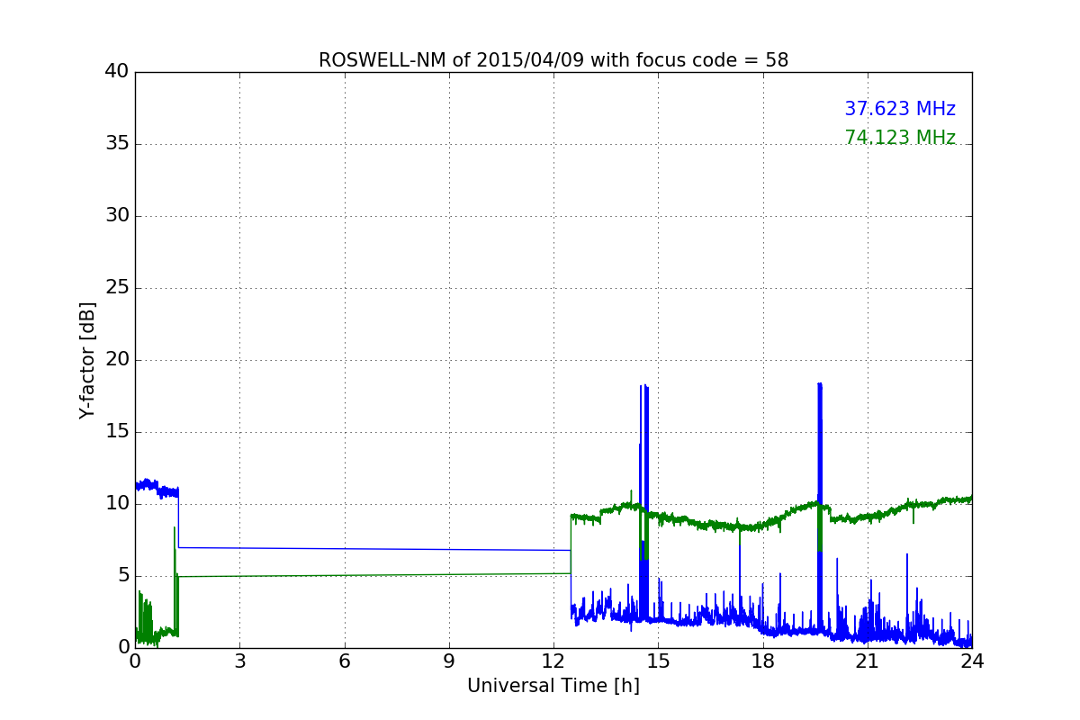The image size is (1080, 720).
Task: Click the x-axis tick label 24
Action: pyautogui.click(x=972, y=661)
